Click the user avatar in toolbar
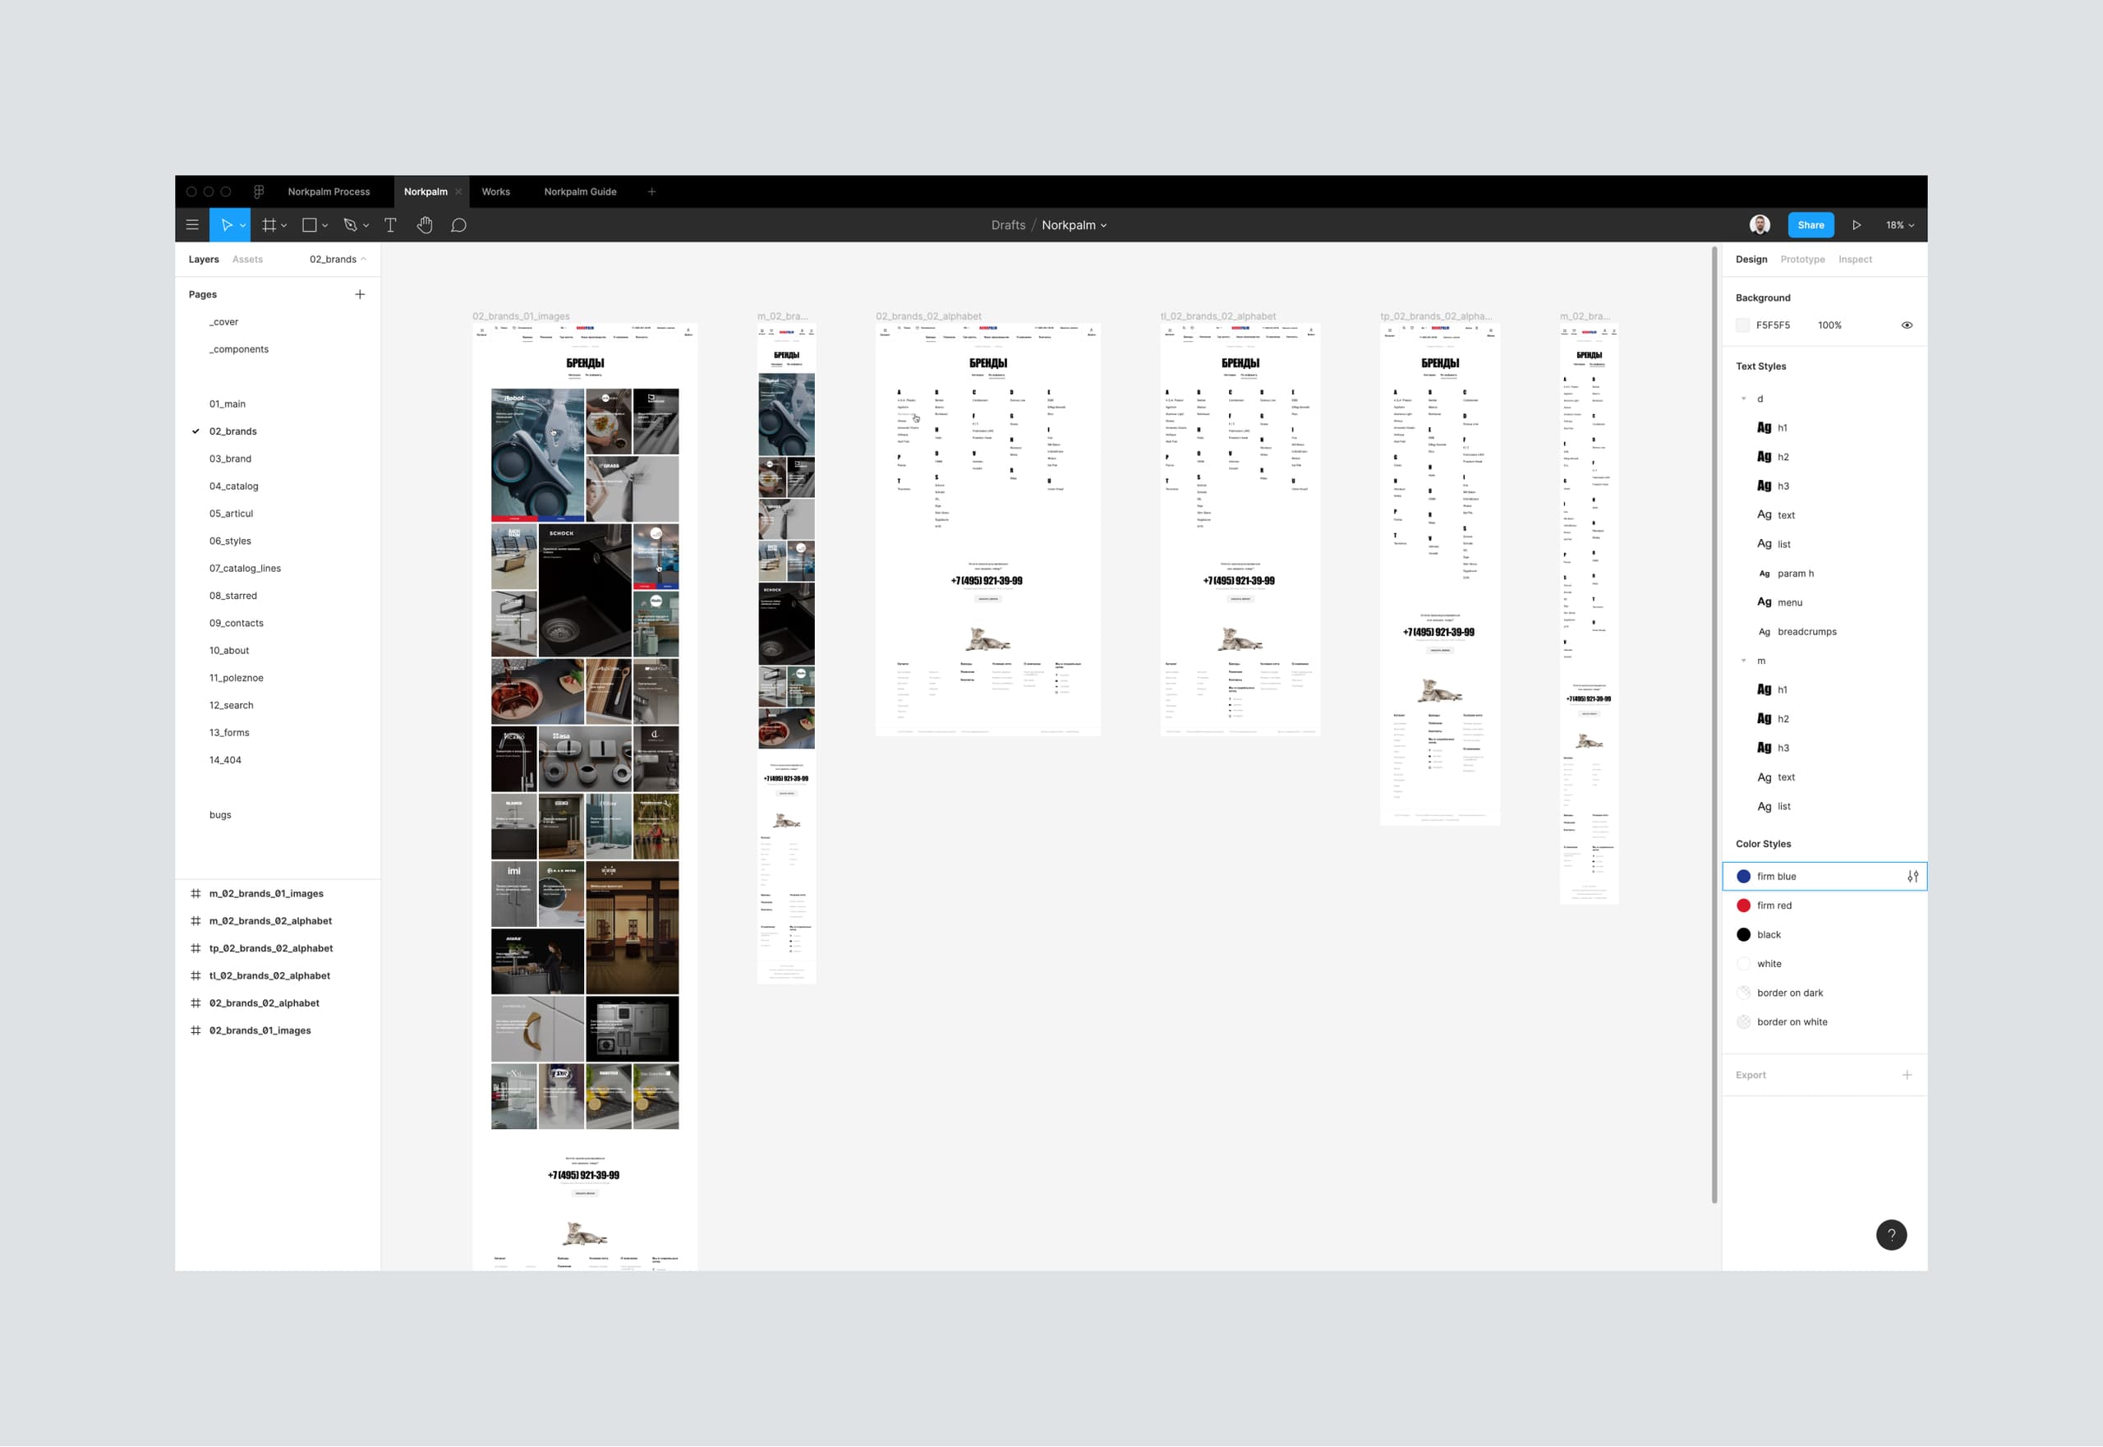Screen dimensions: 2103x1447 [x=1760, y=225]
